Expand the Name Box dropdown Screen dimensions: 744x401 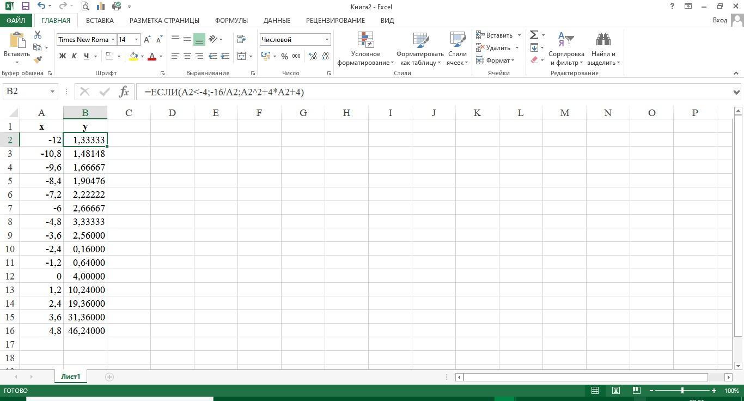(52, 92)
